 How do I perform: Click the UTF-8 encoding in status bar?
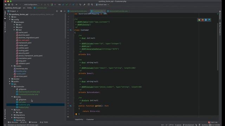click(171, 125)
